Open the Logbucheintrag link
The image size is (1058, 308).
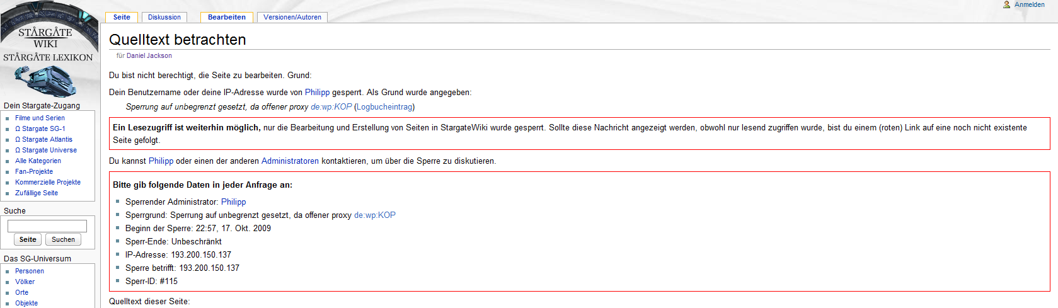pos(384,107)
